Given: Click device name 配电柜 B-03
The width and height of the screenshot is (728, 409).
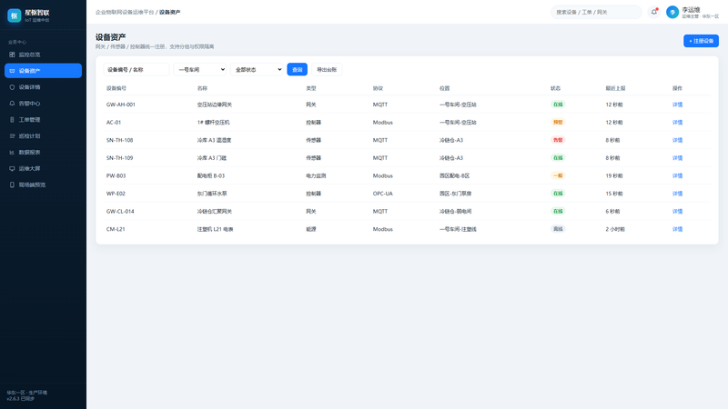Looking at the screenshot, I should (211, 175).
